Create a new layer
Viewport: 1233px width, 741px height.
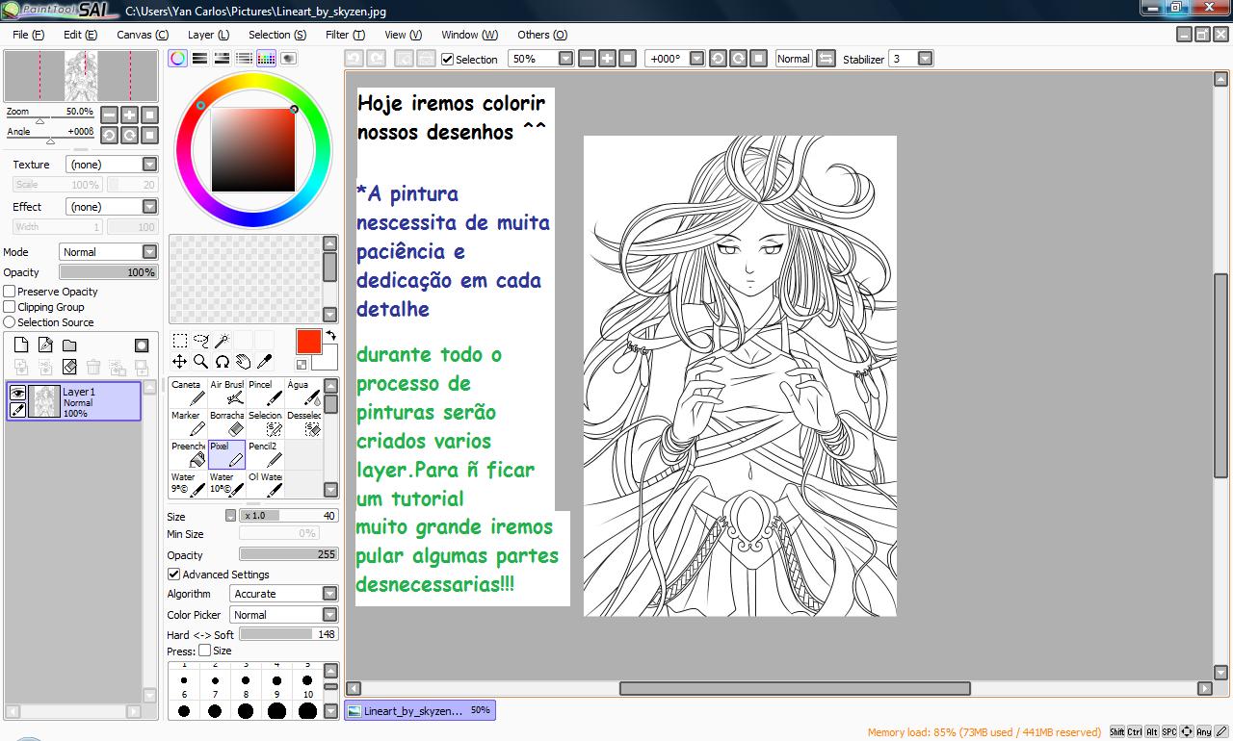pyautogui.click(x=21, y=345)
